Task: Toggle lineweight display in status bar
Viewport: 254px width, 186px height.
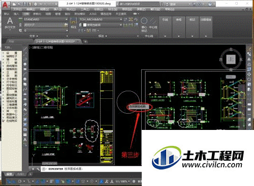Action: (52, 181)
